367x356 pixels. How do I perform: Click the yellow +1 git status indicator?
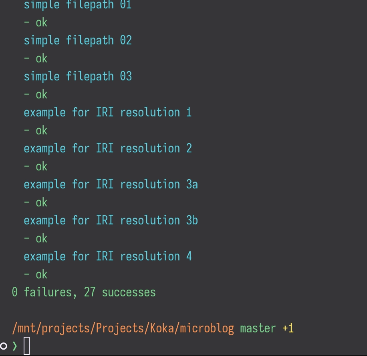288,328
